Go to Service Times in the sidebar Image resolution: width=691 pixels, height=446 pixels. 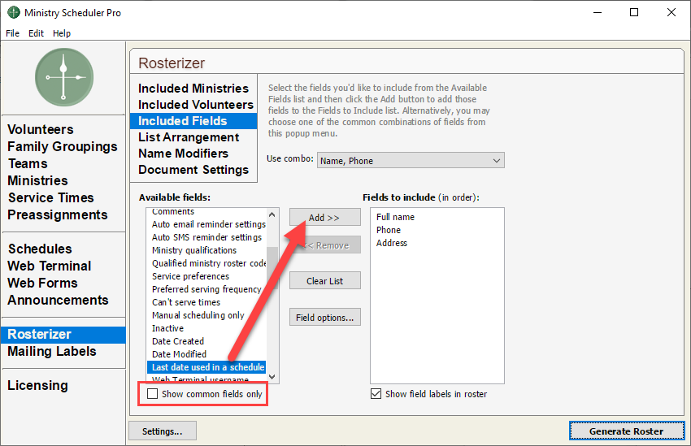pyautogui.click(x=50, y=197)
